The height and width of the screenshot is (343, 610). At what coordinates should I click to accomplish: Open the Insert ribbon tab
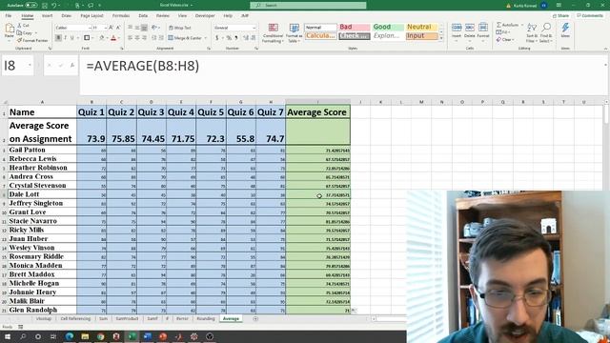click(47, 16)
